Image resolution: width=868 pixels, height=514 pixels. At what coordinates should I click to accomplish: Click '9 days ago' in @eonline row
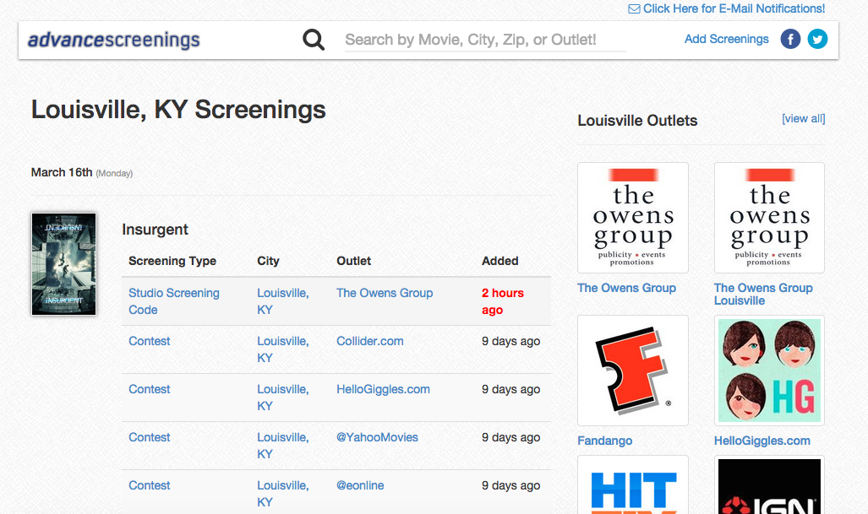tap(511, 485)
